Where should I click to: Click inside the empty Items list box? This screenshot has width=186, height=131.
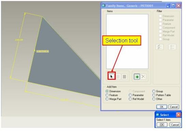tap(127, 41)
